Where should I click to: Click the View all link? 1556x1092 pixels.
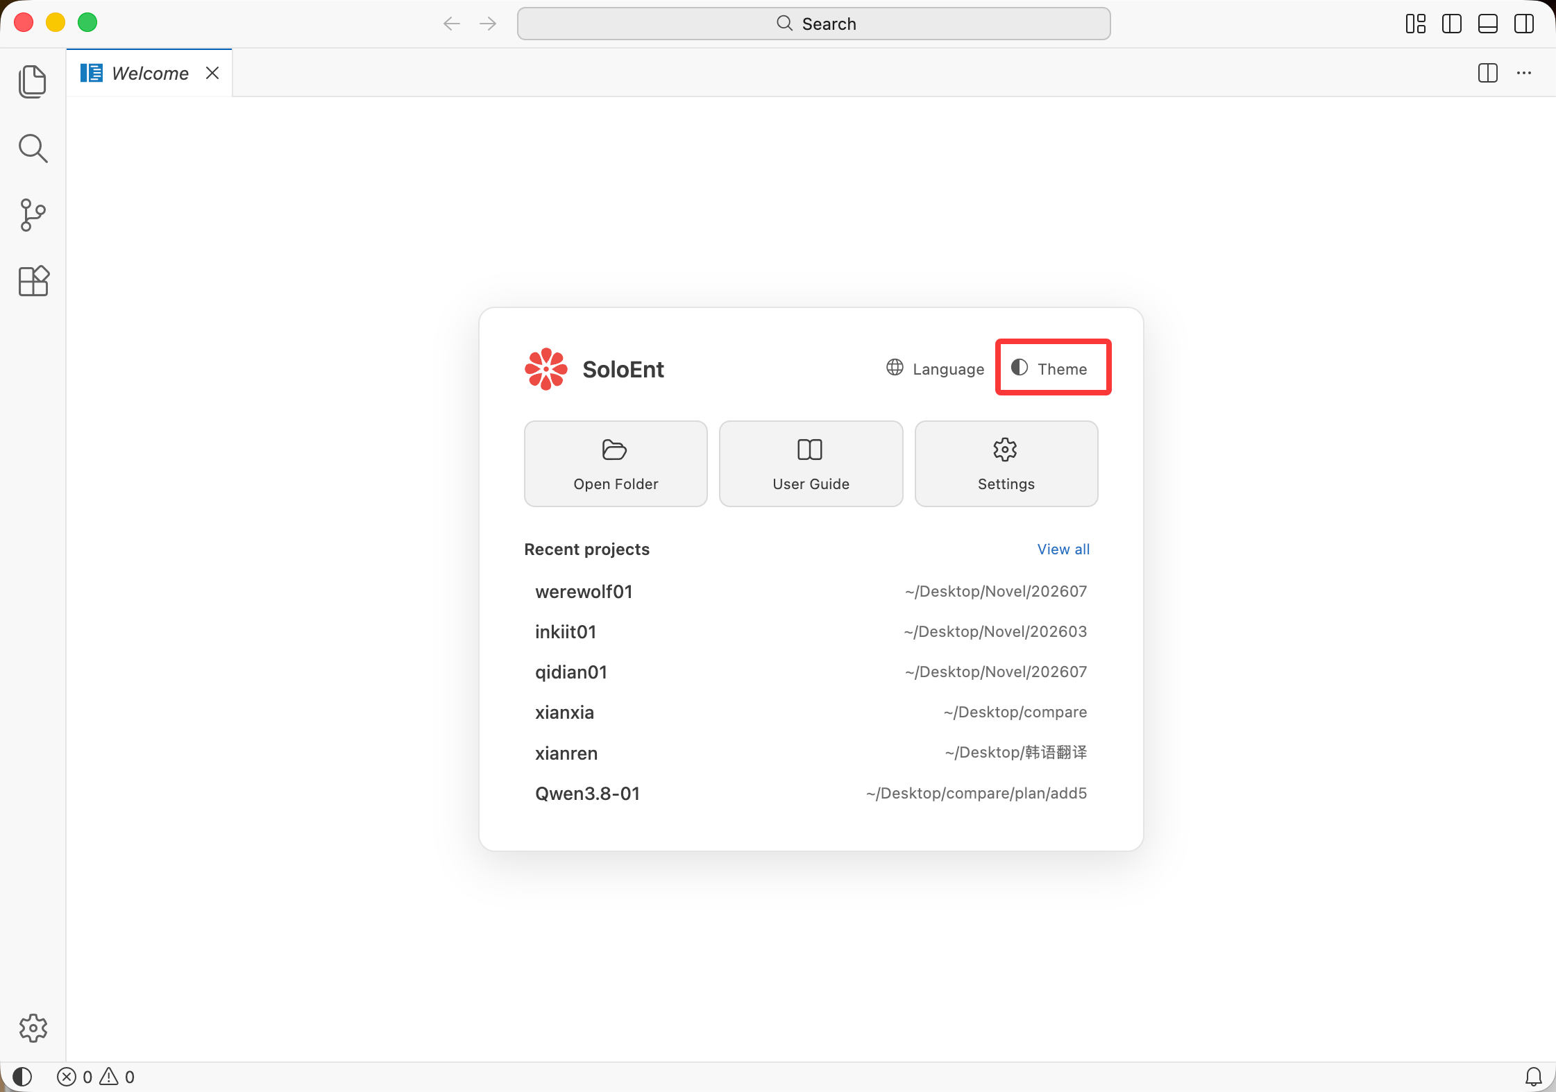click(1063, 549)
